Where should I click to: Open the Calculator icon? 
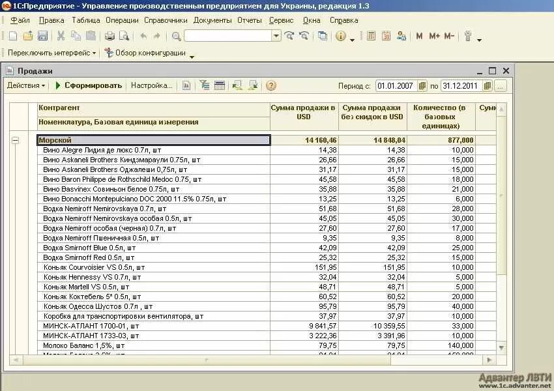pyautogui.click(x=371, y=36)
